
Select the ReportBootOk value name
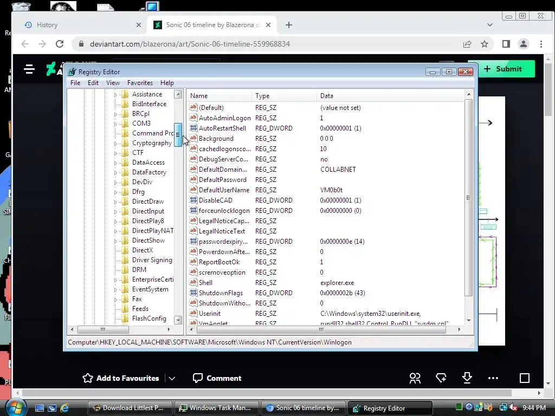tap(219, 262)
